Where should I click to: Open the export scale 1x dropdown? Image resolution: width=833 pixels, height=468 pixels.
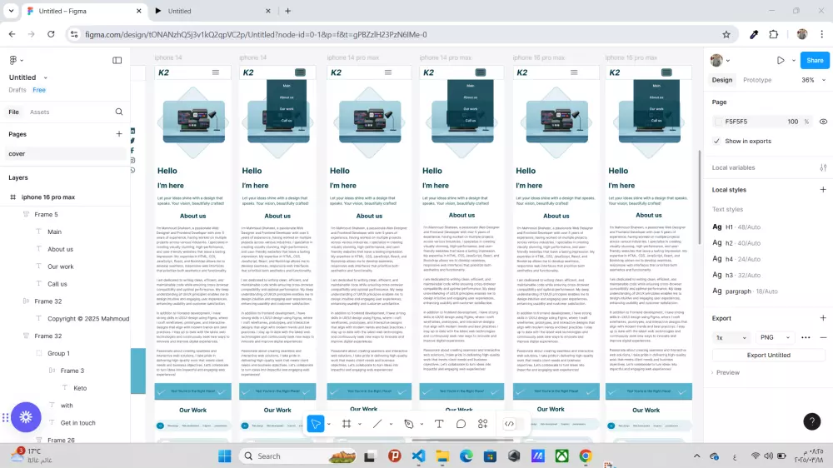coord(731,337)
